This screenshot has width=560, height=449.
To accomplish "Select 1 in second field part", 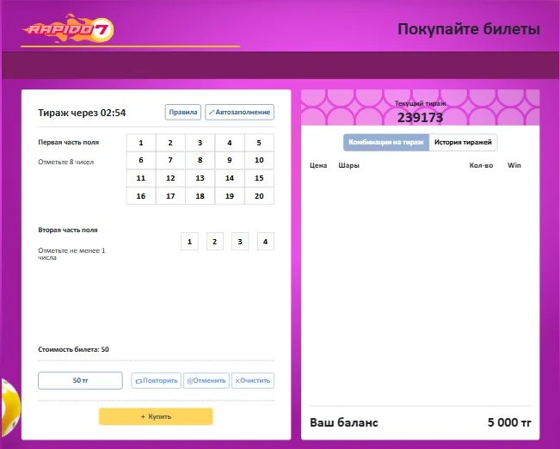I will [189, 242].
